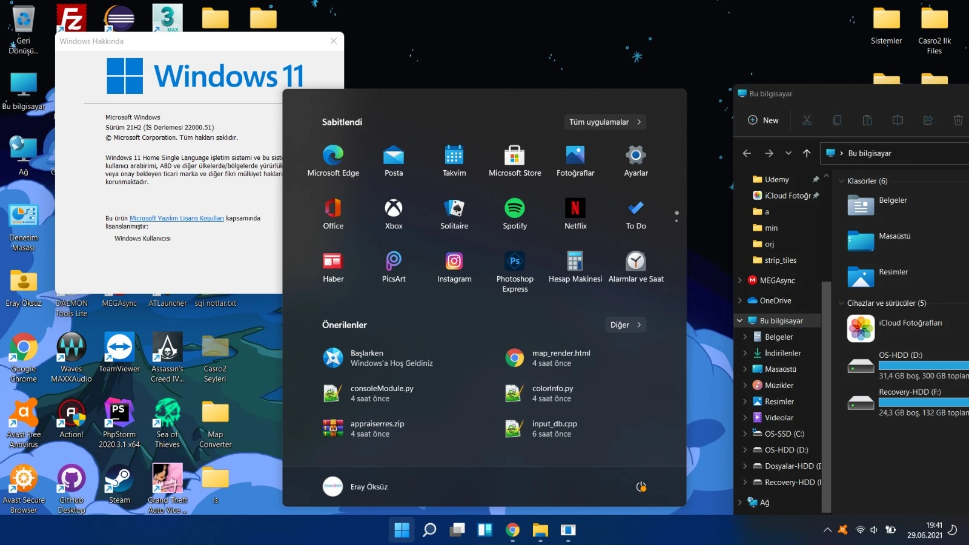The height and width of the screenshot is (545, 969).
Task: Click New button in Explorer
Action: (763, 121)
